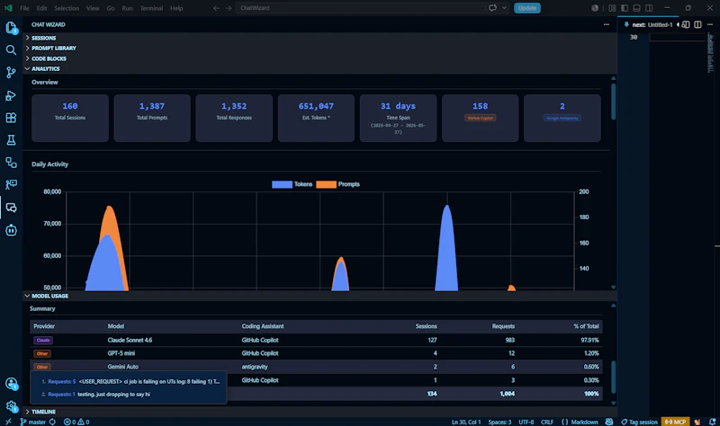Open the split editor icon in tab bar
Screen dimensions: 720x426
697,24
